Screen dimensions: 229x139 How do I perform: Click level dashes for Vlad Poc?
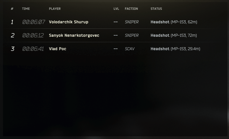tap(116, 49)
